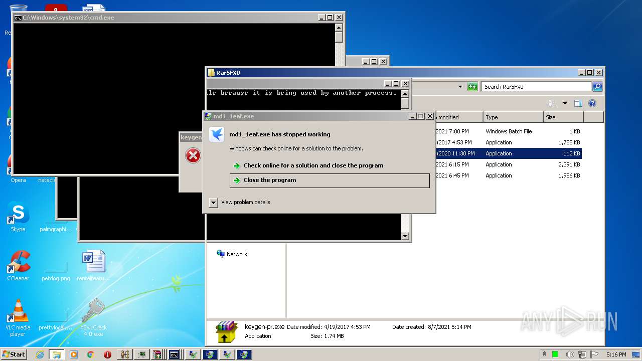
Task: Open the XEvil Crack 4.0.exe desktop icon
Action: point(93,318)
